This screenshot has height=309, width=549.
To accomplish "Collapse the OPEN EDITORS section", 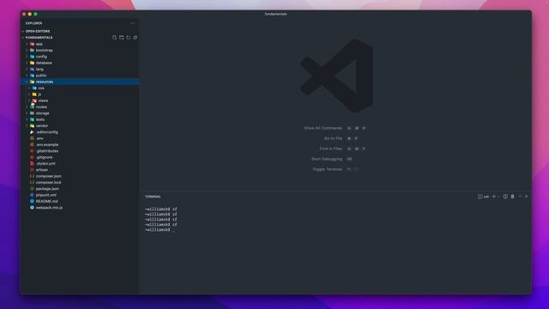I will 81,31.
